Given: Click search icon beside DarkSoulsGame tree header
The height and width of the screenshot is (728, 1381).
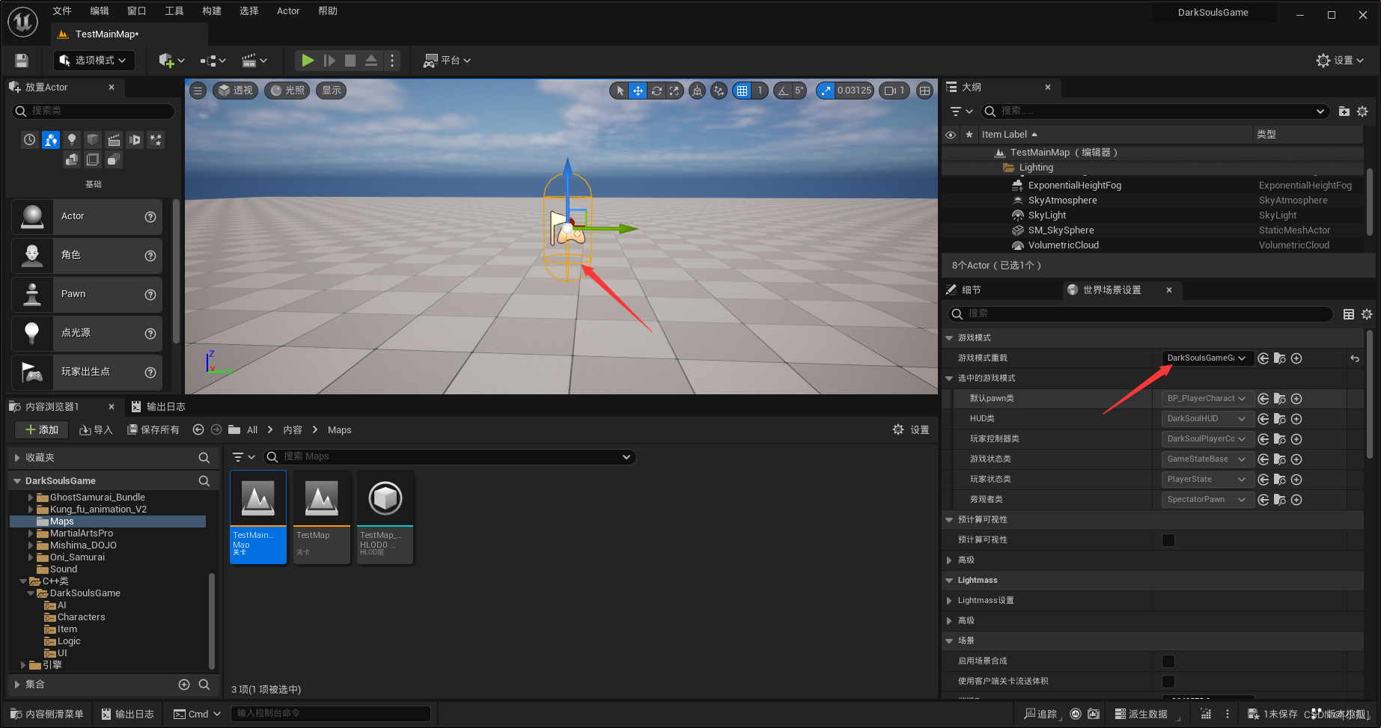Looking at the screenshot, I should [x=204, y=481].
